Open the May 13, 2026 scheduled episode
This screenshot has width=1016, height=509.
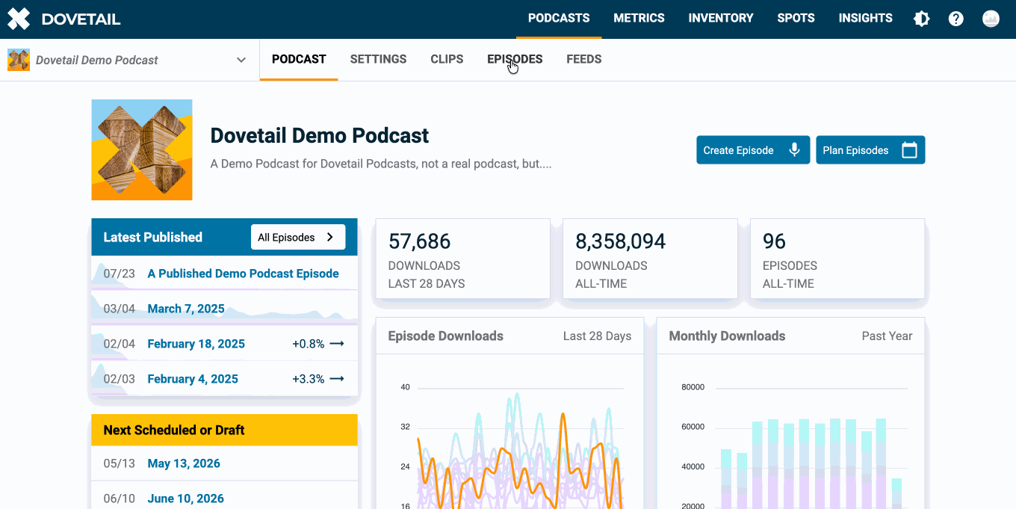tap(184, 463)
